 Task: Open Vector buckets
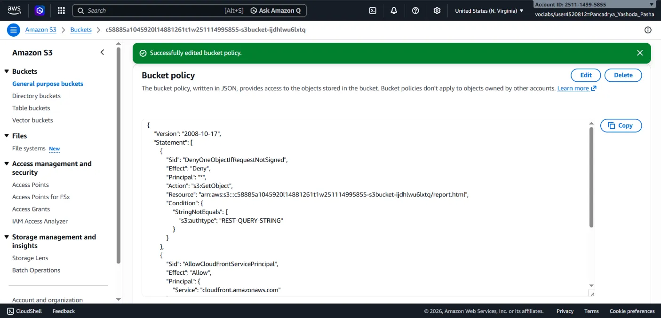pos(32,120)
